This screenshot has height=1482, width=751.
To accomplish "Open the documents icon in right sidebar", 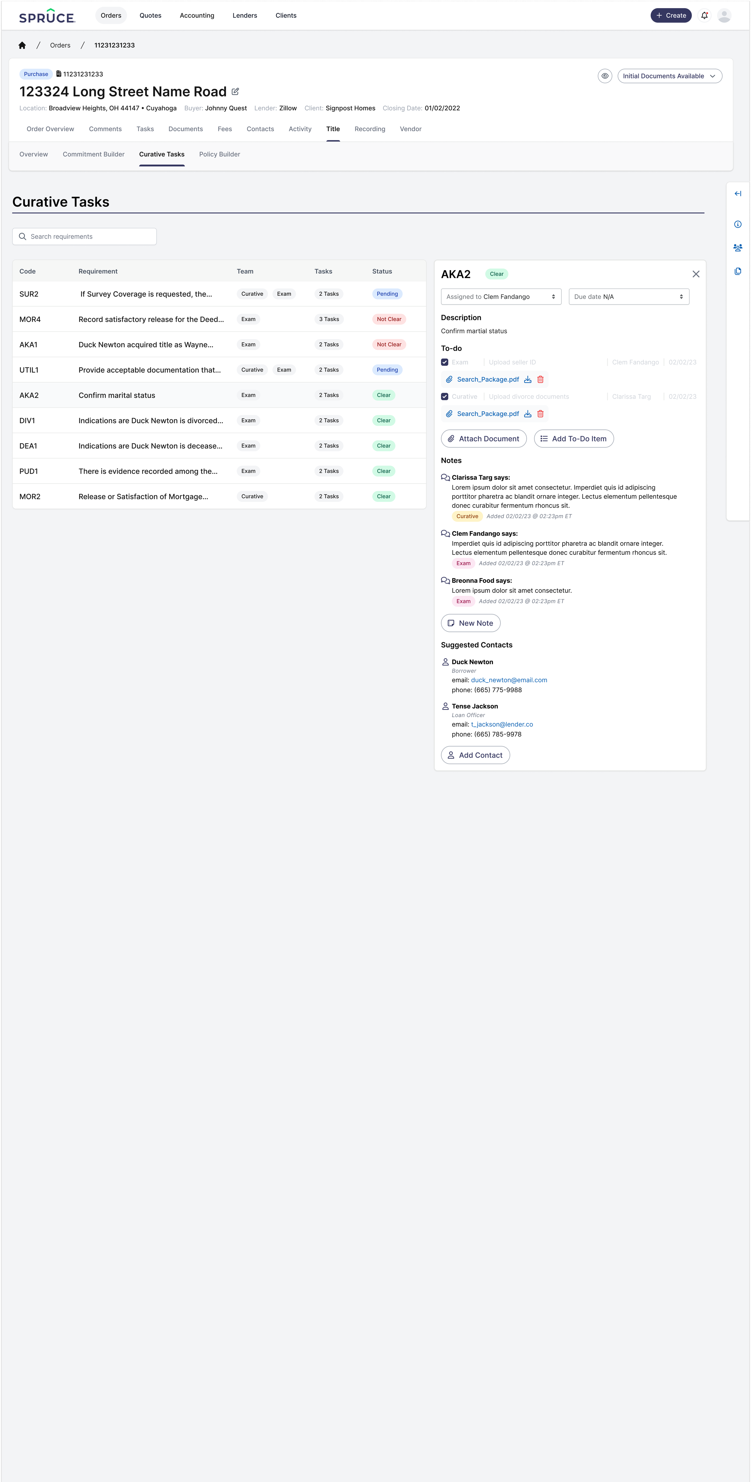I will click(x=738, y=271).
